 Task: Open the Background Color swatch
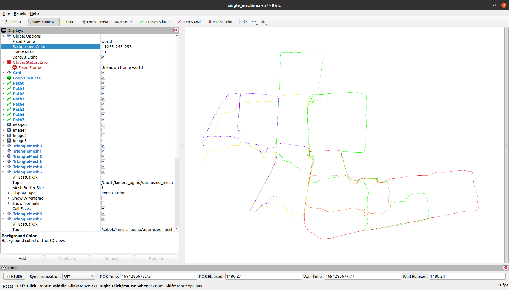coord(104,46)
